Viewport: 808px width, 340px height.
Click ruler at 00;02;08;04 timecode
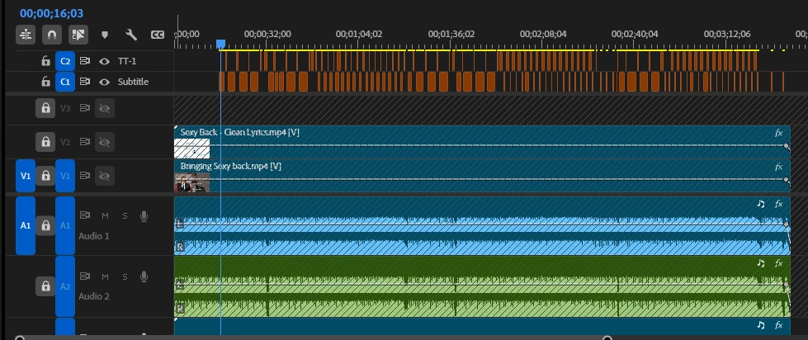pos(543,34)
